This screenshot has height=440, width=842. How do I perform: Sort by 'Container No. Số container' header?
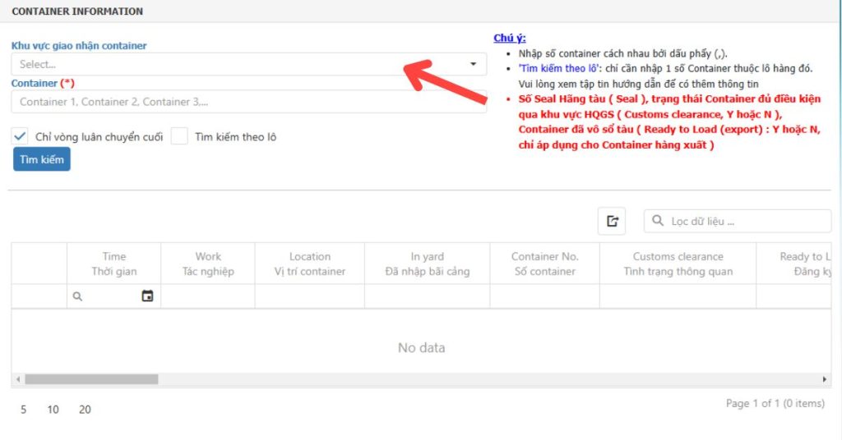tap(544, 264)
